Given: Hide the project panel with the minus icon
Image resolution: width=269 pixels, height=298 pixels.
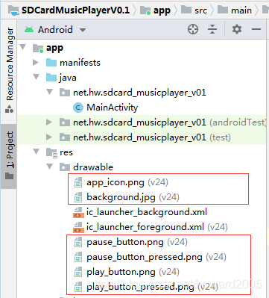Looking at the screenshot, I should (256, 29).
